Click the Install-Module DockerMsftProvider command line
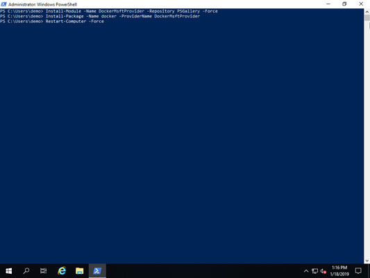The image size is (370, 278). pos(109,11)
